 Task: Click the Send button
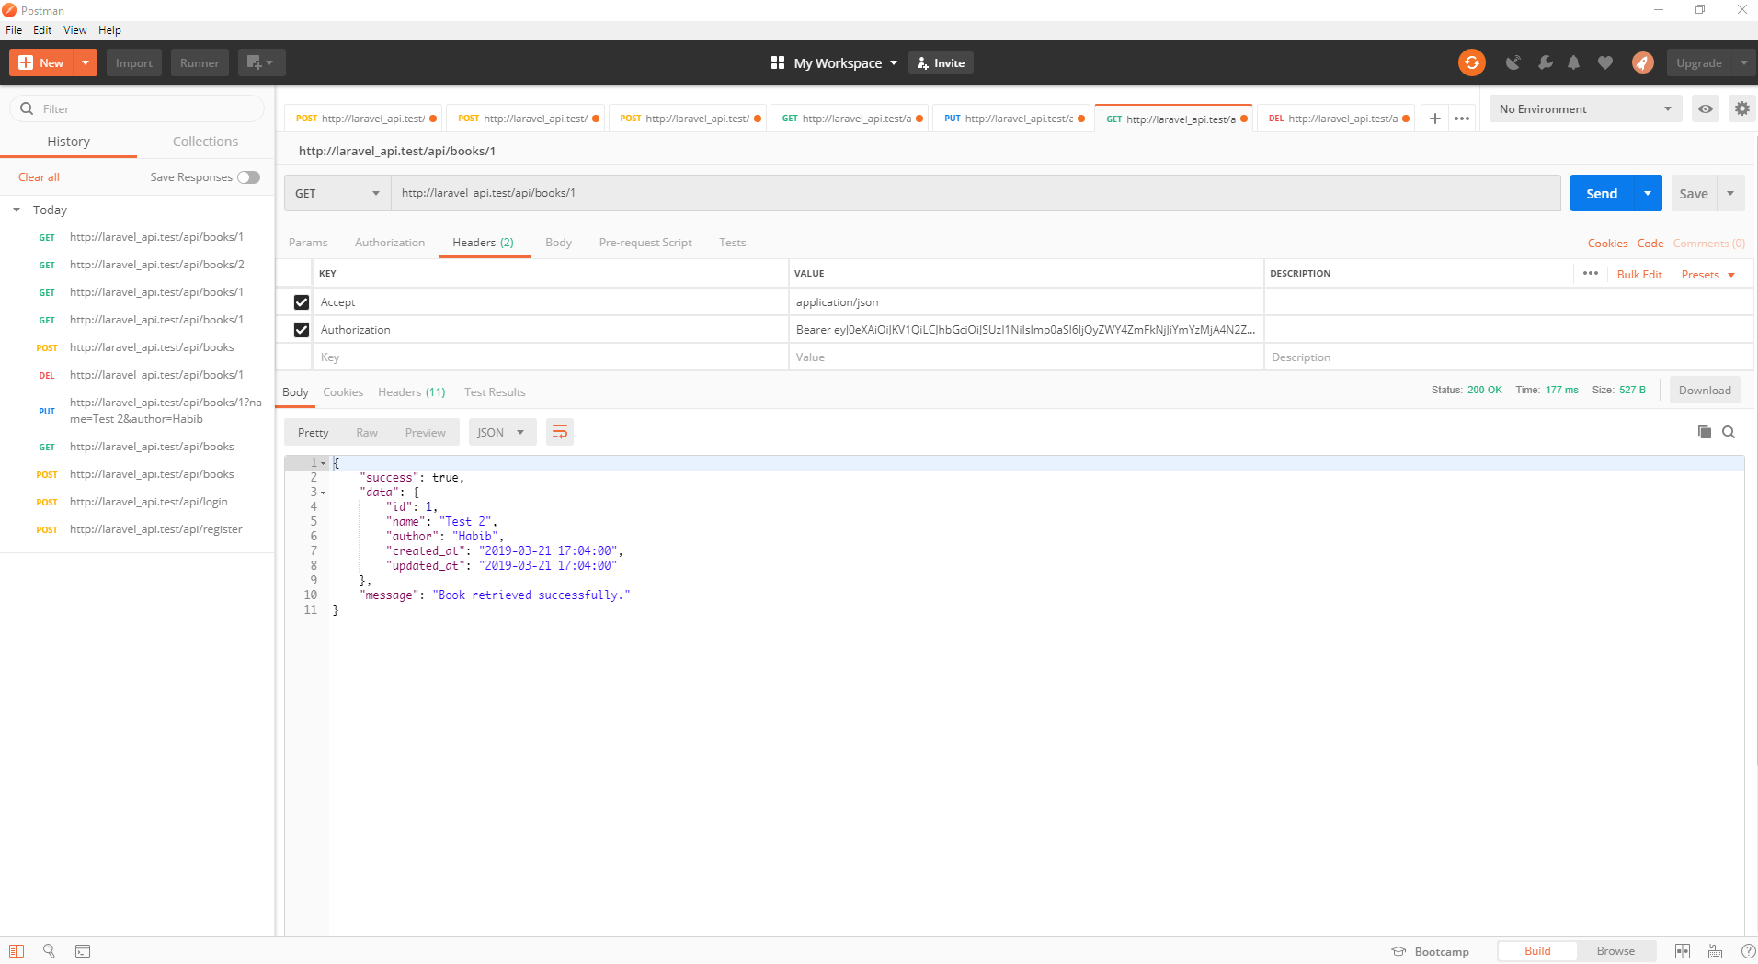[1602, 193]
